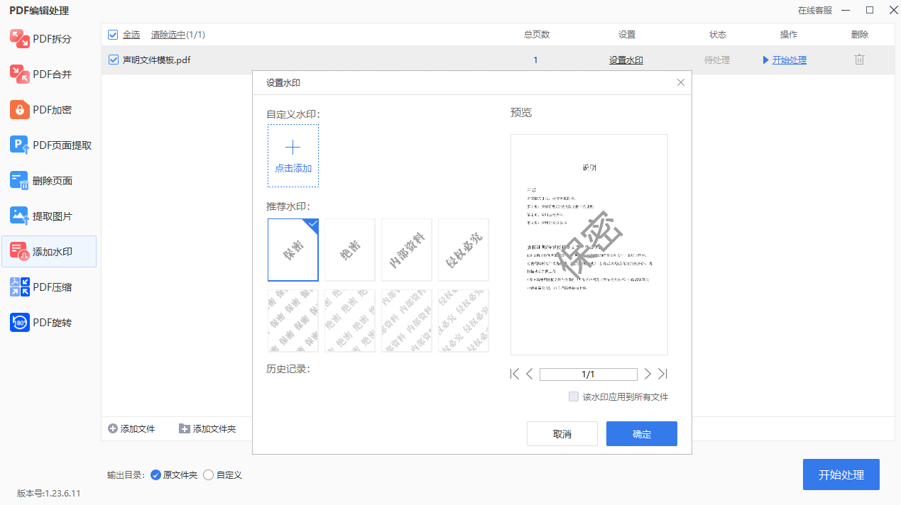Click the 添加文件夹 label

click(214, 428)
